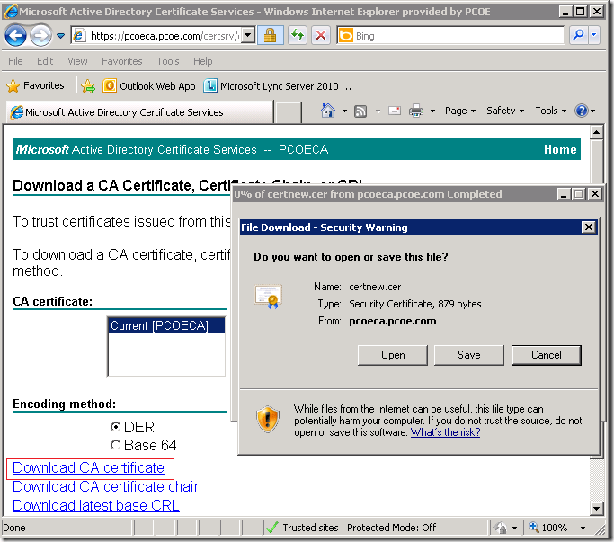Open the Favorites star button
Image resolution: width=614 pixels, height=542 pixels.
click(x=35, y=85)
